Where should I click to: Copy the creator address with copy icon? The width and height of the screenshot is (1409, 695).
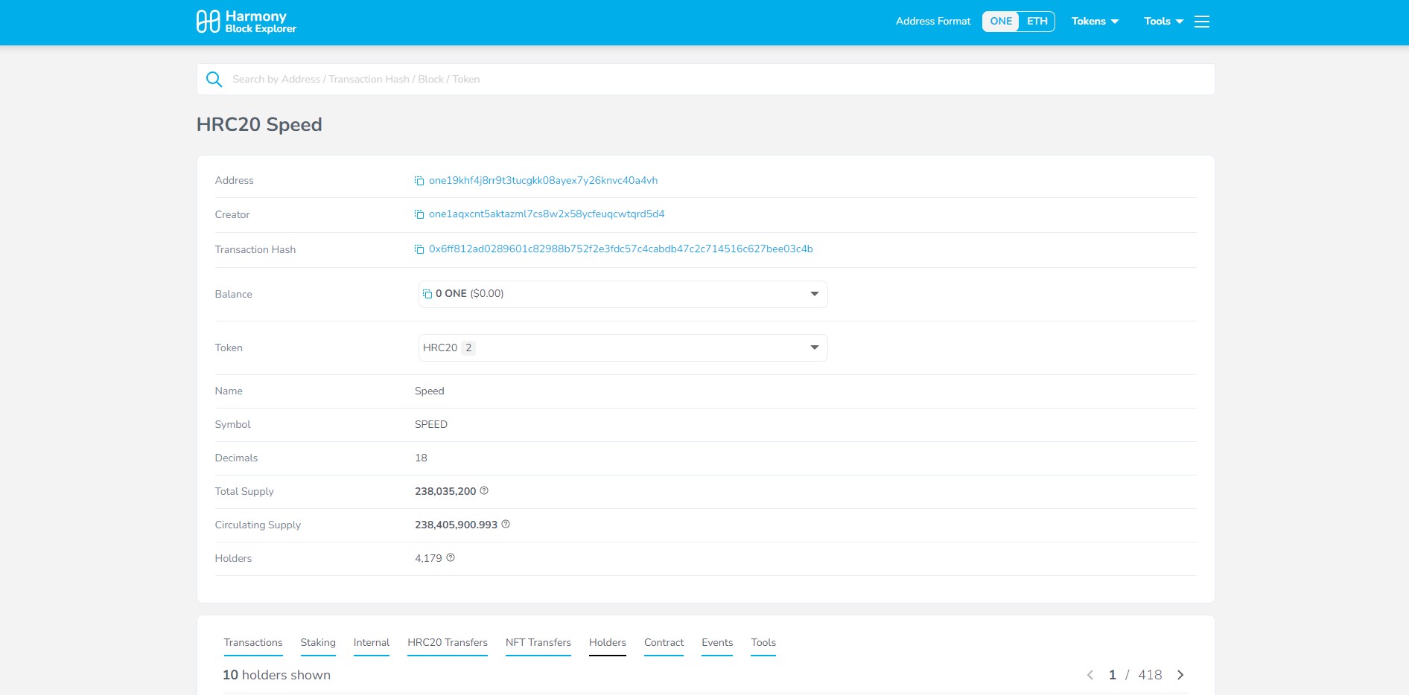pyautogui.click(x=419, y=214)
